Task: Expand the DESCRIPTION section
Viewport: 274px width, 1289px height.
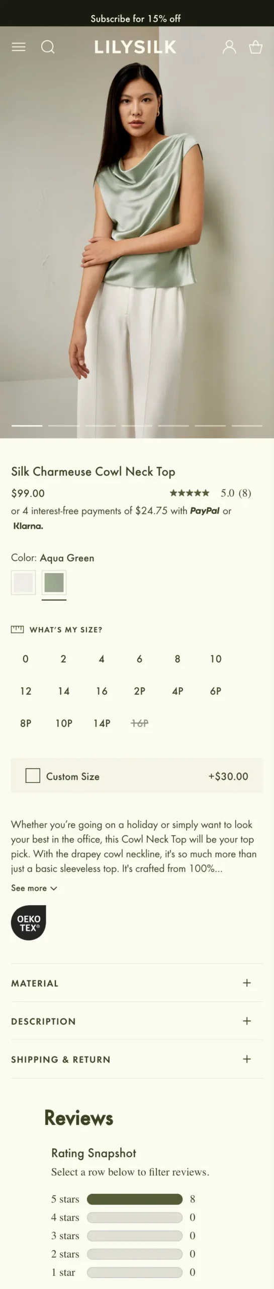Action: (x=137, y=1021)
